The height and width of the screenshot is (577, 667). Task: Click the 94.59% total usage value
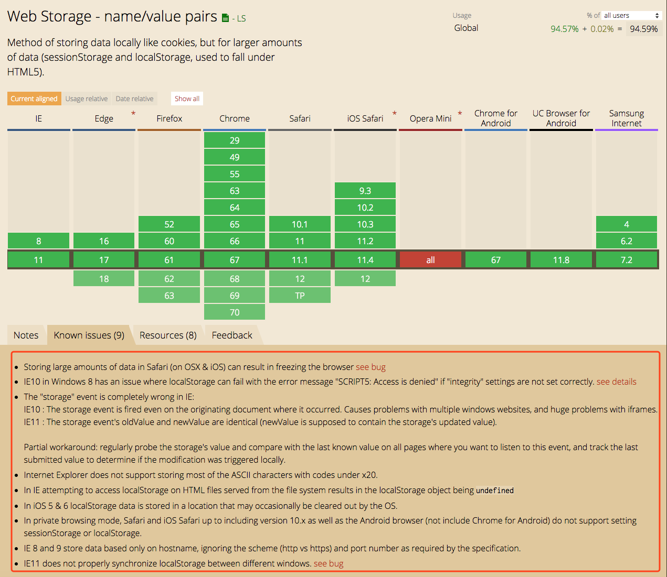[x=643, y=29]
